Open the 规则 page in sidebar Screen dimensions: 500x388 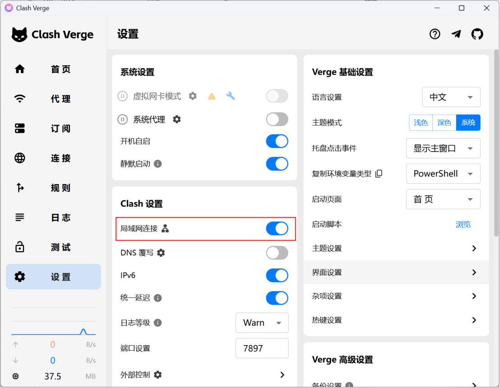pyautogui.click(x=54, y=188)
